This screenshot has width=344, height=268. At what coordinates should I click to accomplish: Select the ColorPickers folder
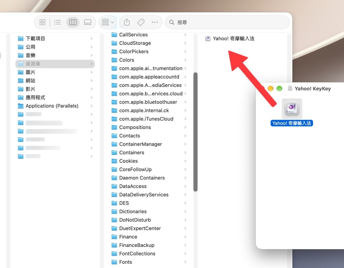point(149,51)
